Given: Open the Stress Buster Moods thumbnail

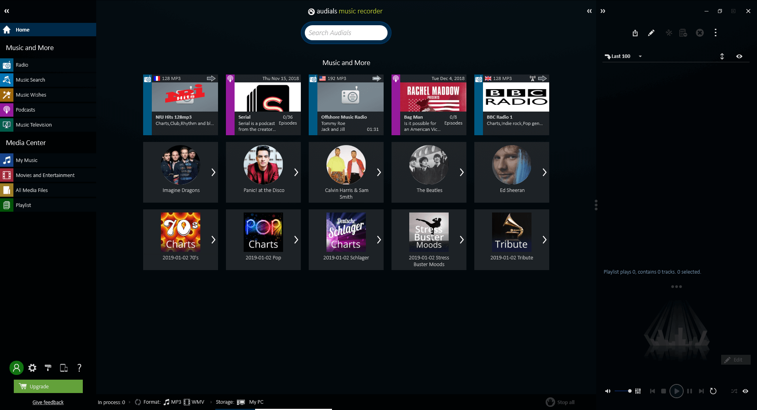Looking at the screenshot, I should (x=429, y=232).
